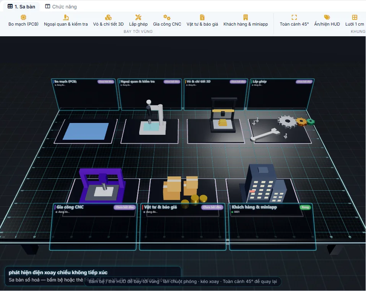Image resolution: width=366 pixels, height=291 pixels.
Task: Click the office building 3D model
Action: click(263, 183)
